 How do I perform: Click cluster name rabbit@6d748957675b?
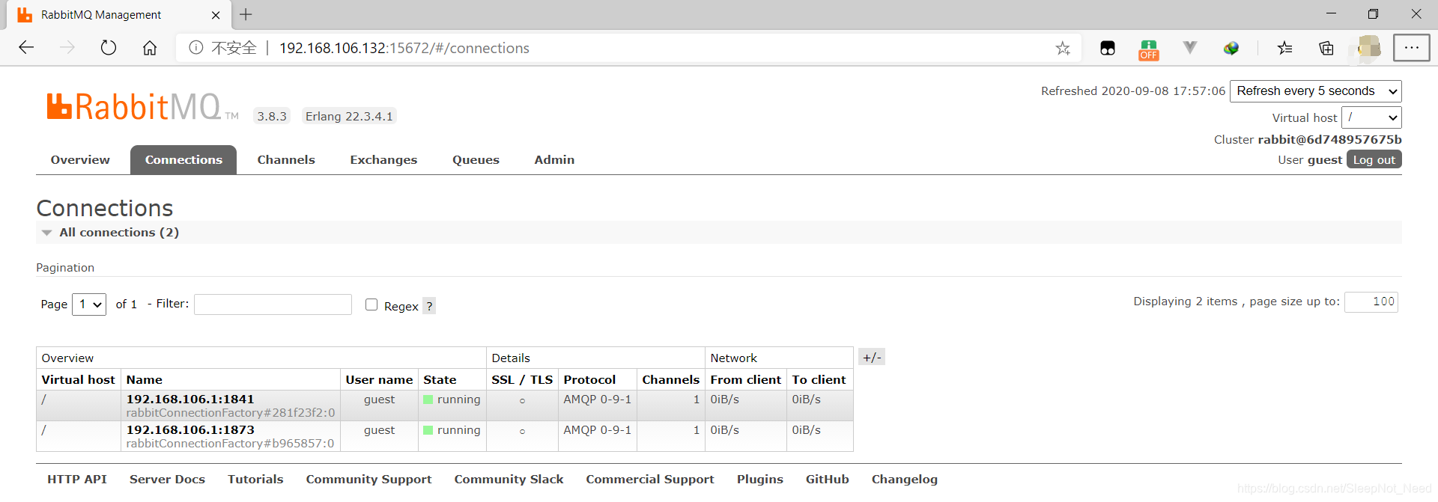pyautogui.click(x=1329, y=140)
